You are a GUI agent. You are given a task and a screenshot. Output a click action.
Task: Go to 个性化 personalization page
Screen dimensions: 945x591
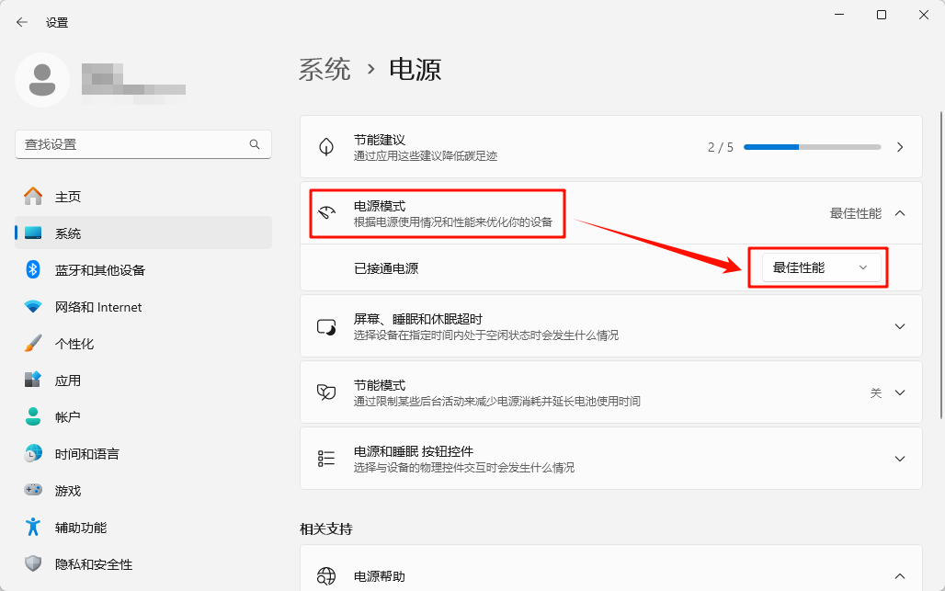(74, 344)
